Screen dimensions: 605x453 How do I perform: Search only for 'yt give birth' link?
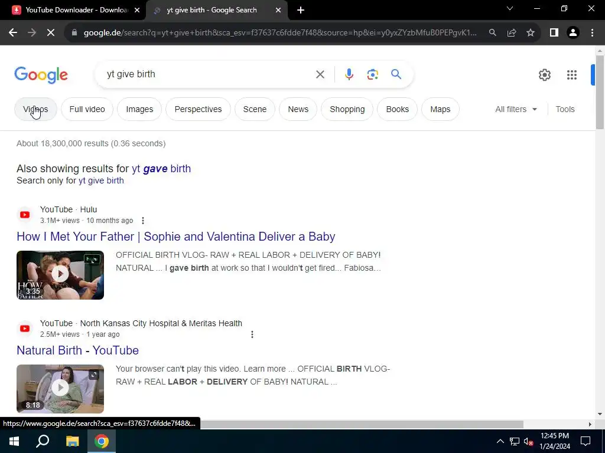click(101, 180)
